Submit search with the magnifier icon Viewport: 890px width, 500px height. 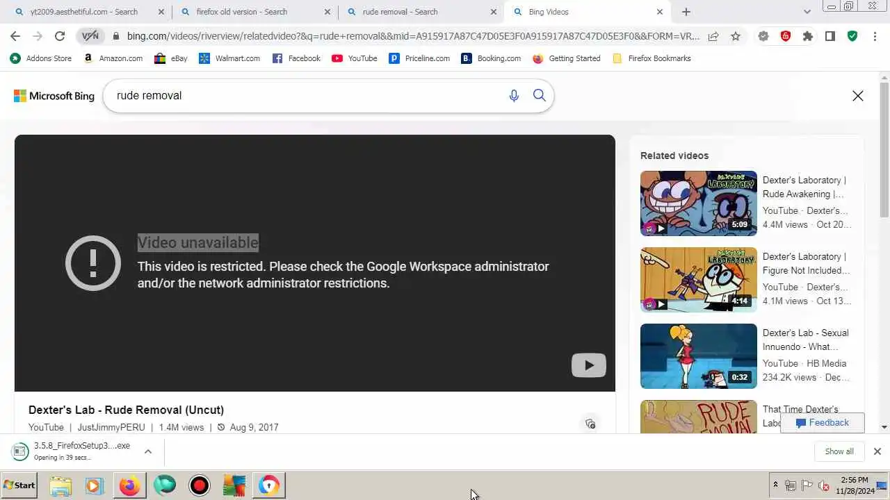[x=540, y=95]
